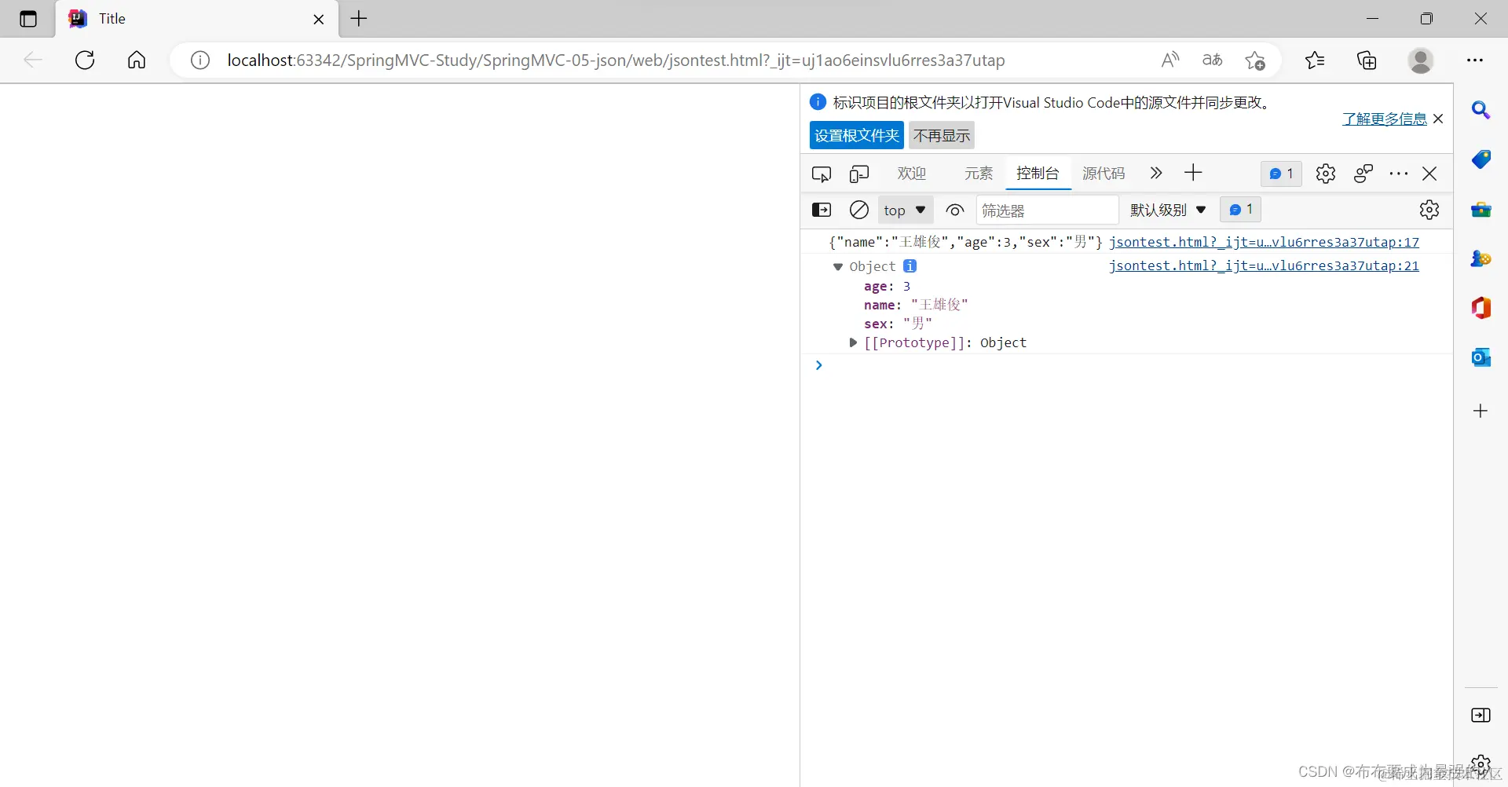Open console settings gear

coord(1429,210)
